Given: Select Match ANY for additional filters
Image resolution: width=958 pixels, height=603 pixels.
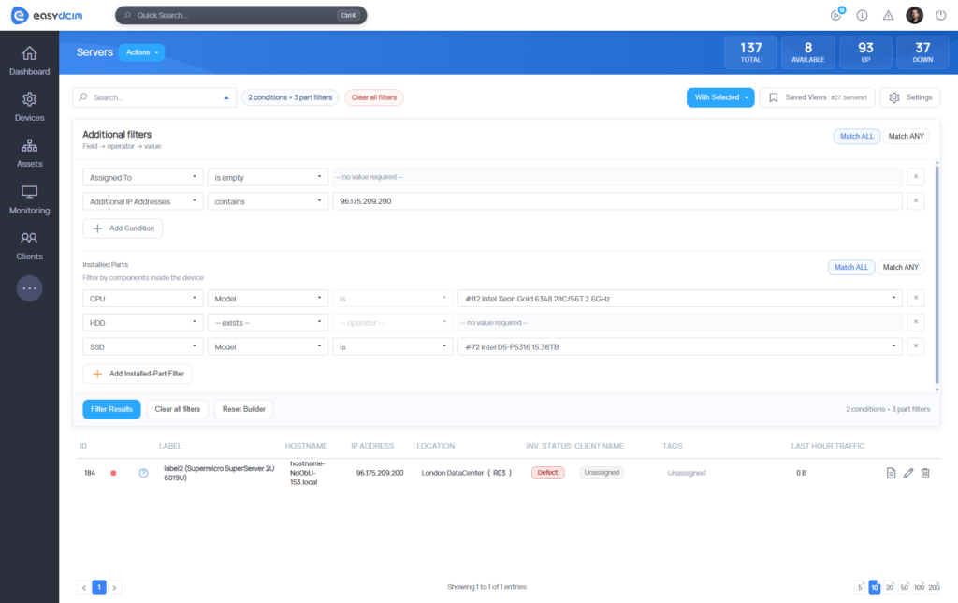Looking at the screenshot, I should pyautogui.click(x=906, y=137).
